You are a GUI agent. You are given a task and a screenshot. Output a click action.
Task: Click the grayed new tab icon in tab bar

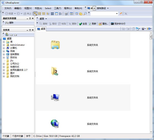[133, 29]
